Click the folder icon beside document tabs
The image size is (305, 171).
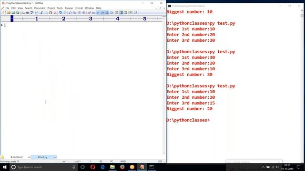coord(2,157)
